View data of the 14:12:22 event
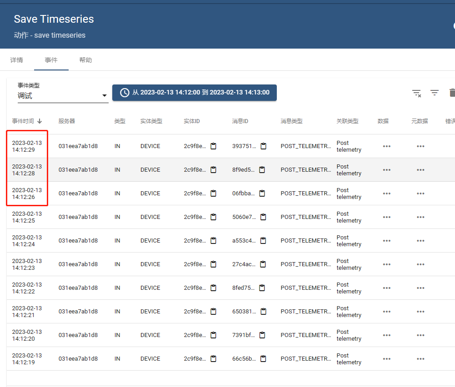The height and width of the screenshot is (387, 455). (386, 288)
